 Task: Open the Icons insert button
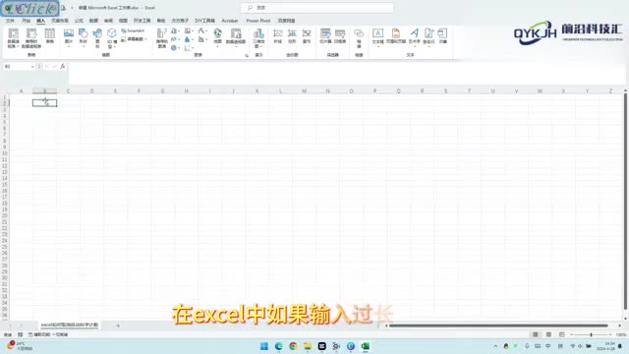click(97, 38)
